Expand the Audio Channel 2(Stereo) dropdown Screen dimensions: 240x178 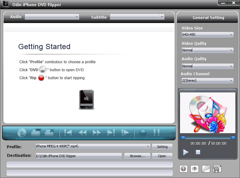coord(208,81)
